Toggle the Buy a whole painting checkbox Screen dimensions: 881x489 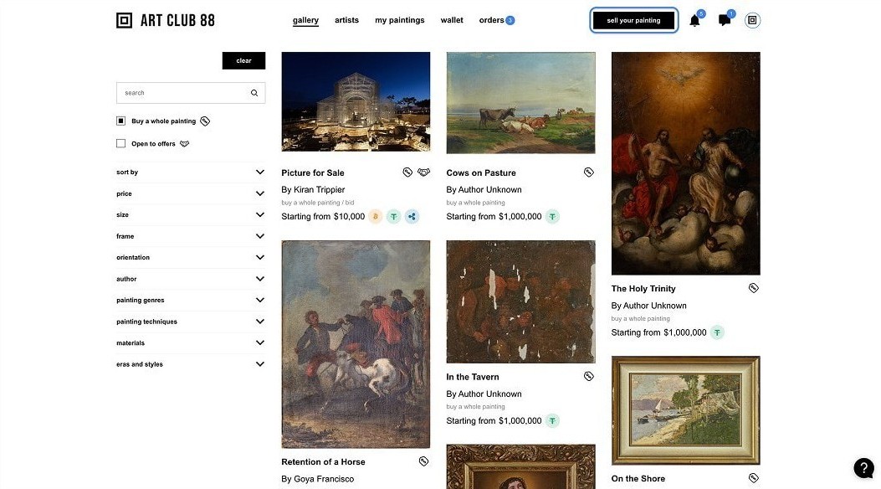pos(120,121)
